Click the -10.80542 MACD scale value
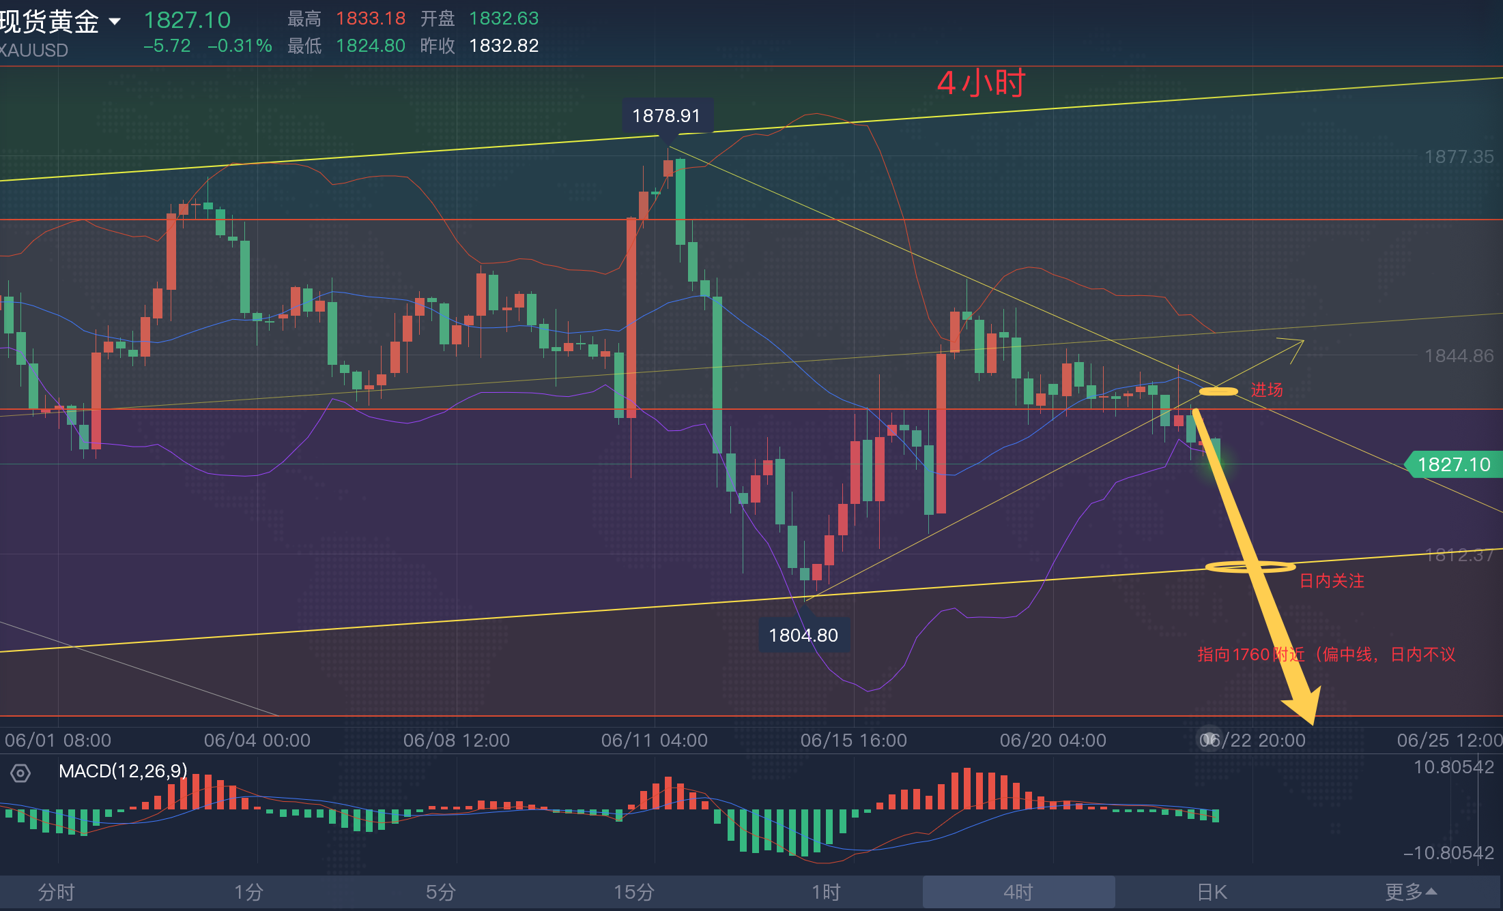 tap(1448, 853)
